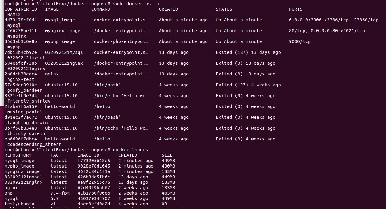This screenshot has width=386, height=209.
Task: Click the PORTS column header
Action: click(x=296, y=9)
